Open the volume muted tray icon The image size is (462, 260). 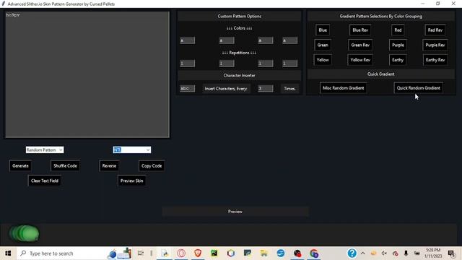click(384, 253)
